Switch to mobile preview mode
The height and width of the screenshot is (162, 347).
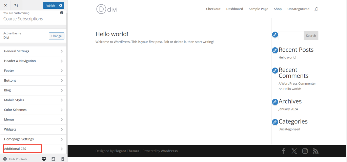pyautogui.click(x=62, y=159)
